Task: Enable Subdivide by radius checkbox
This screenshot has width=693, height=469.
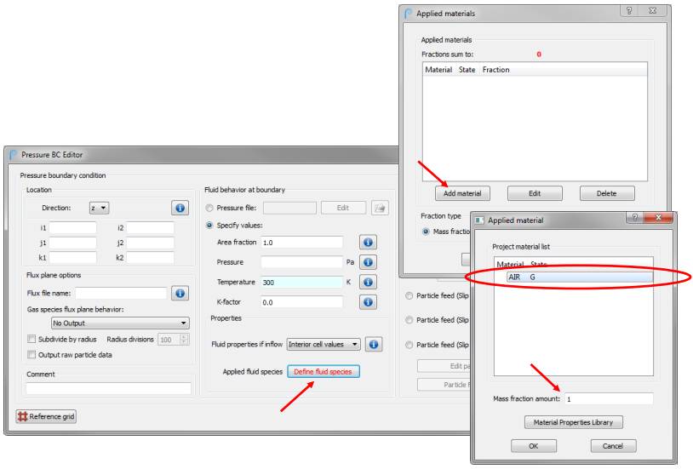Action: click(31, 339)
